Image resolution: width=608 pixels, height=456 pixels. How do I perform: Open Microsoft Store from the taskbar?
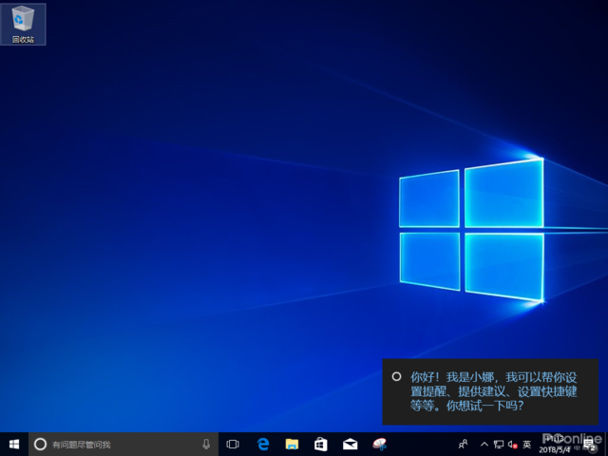pos(321,444)
